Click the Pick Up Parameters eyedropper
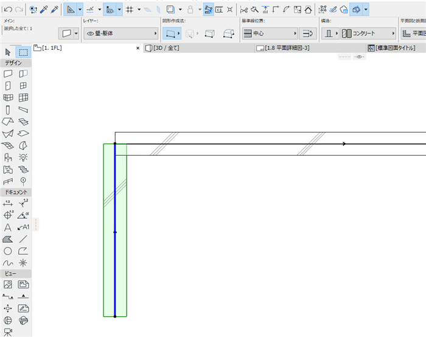The image size is (426, 337). [x=43, y=10]
